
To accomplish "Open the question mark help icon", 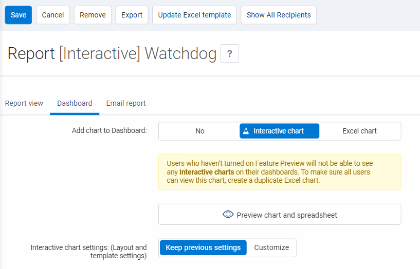I will (229, 53).
